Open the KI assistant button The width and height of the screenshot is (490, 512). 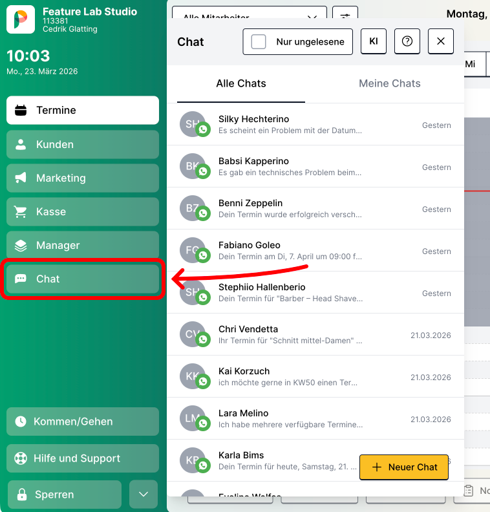(374, 41)
